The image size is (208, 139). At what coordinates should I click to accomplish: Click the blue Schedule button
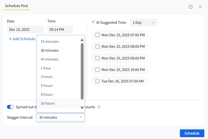(x=192, y=133)
